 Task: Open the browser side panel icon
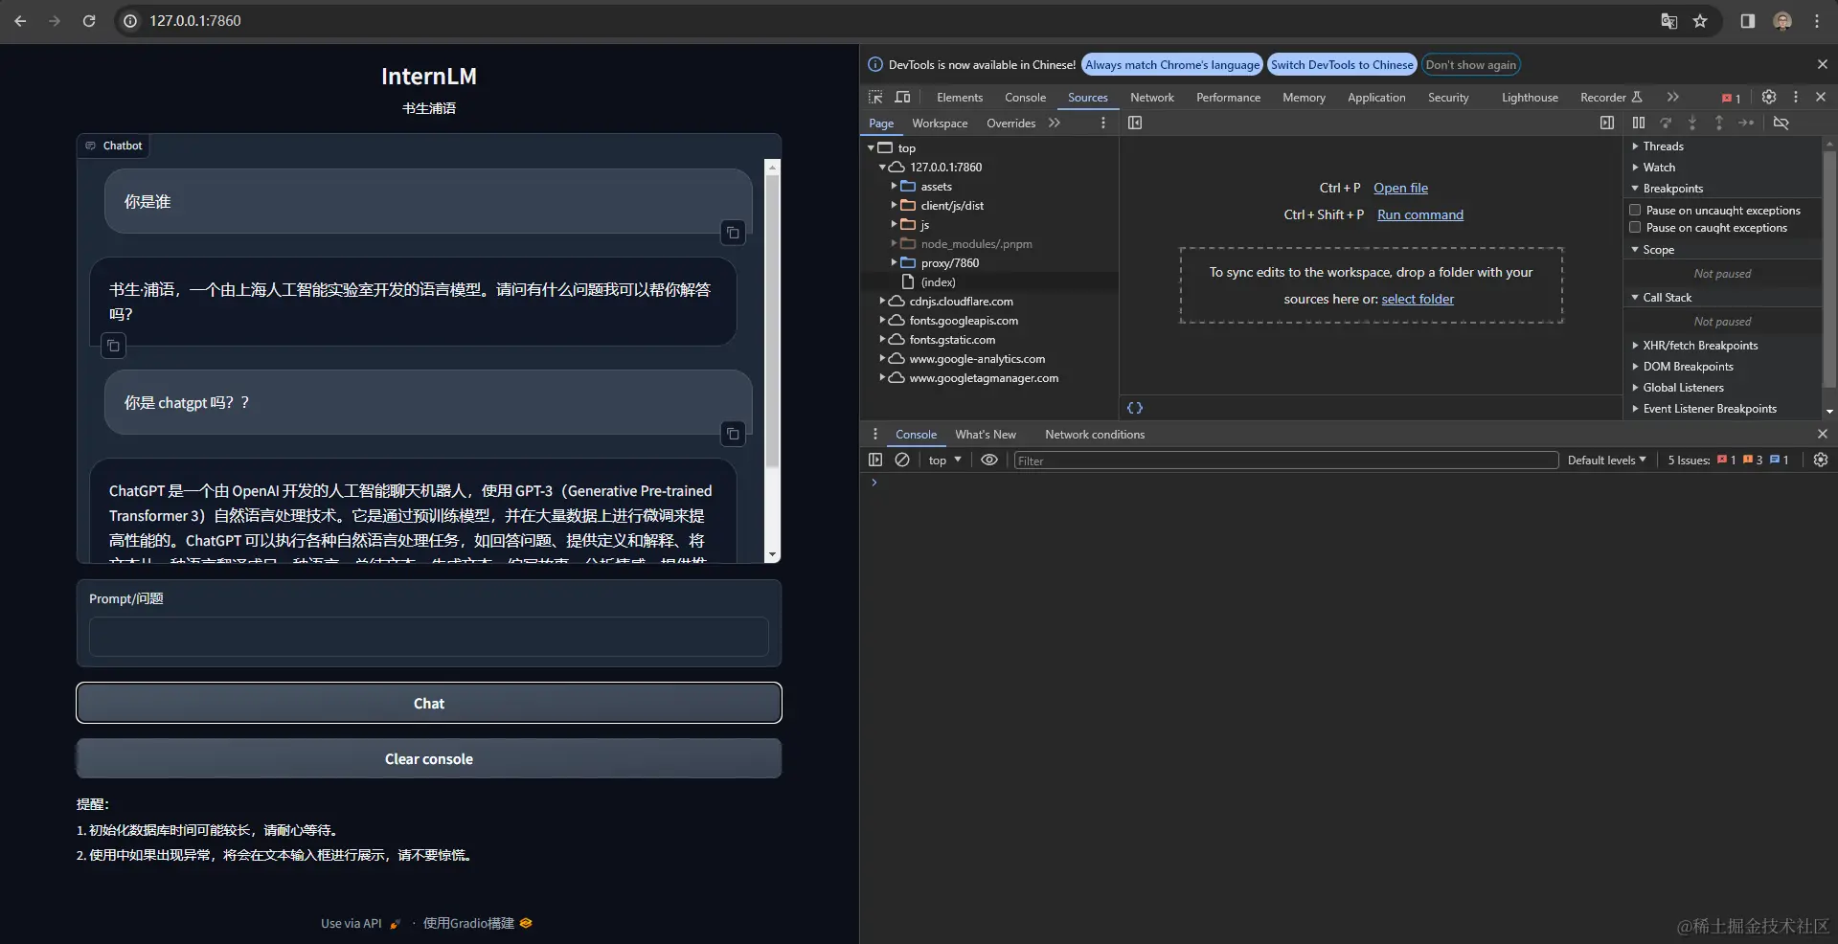[1748, 21]
